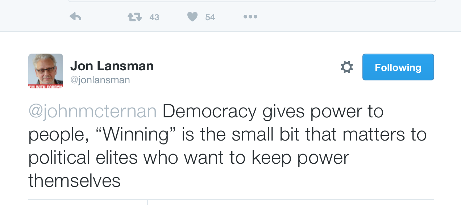Like the tweet with the heart icon

(x=192, y=17)
